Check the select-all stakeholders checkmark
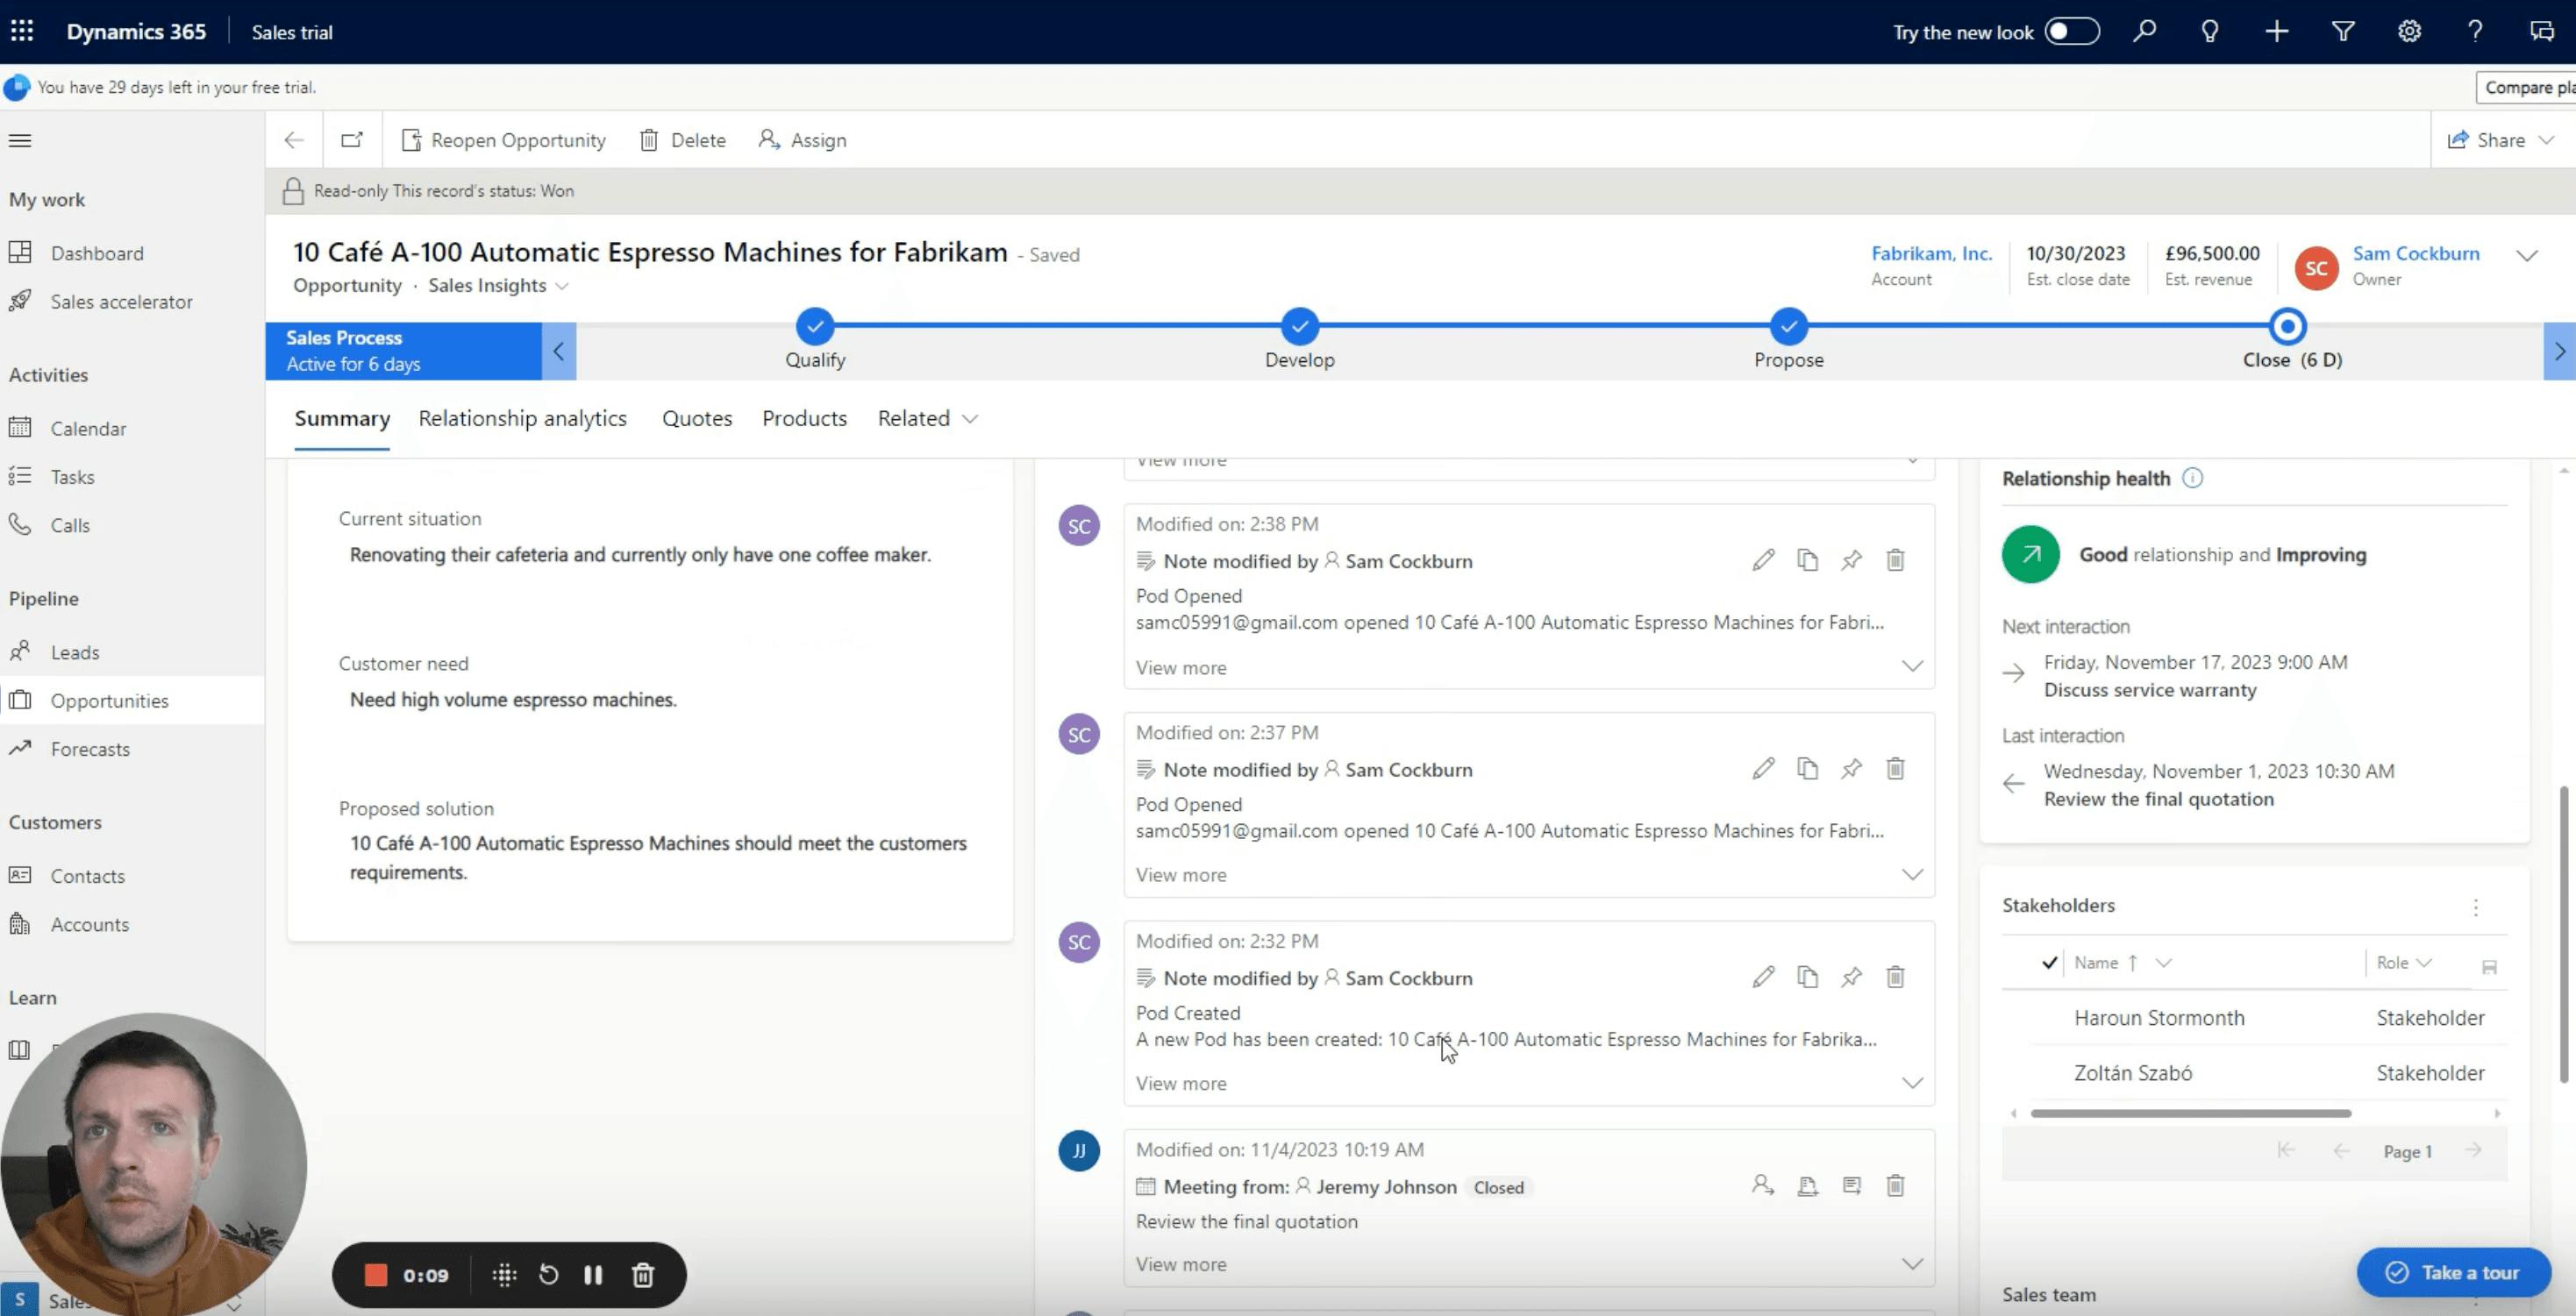The image size is (2576, 1316). 2049,963
